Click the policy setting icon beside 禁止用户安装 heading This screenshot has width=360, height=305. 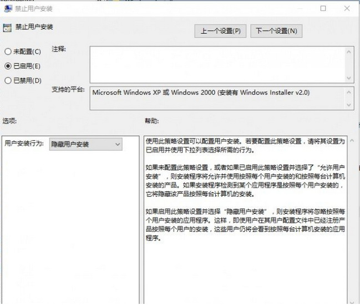click(x=7, y=28)
